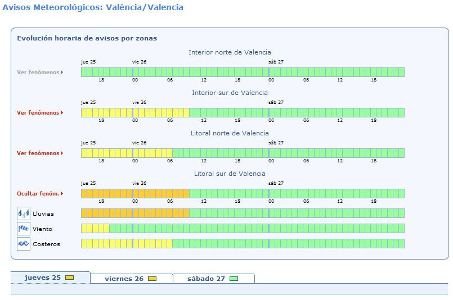Click the Lluvias rain icon

24,213
